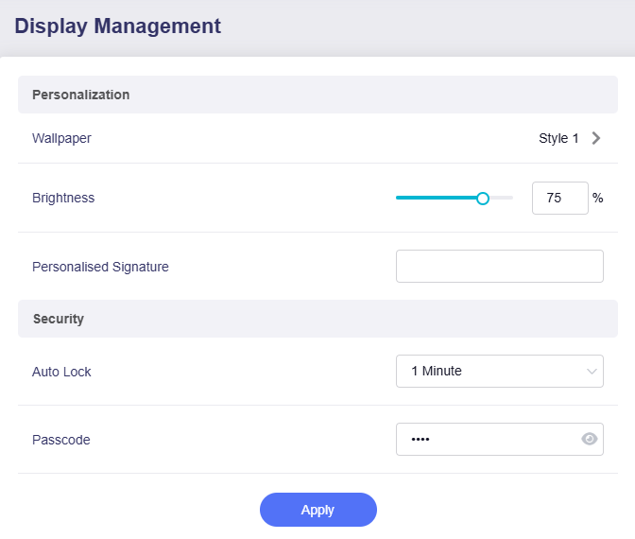The width and height of the screenshot is (635, 539).
Task: Click the Passcode label
Action: pos(61,440)
